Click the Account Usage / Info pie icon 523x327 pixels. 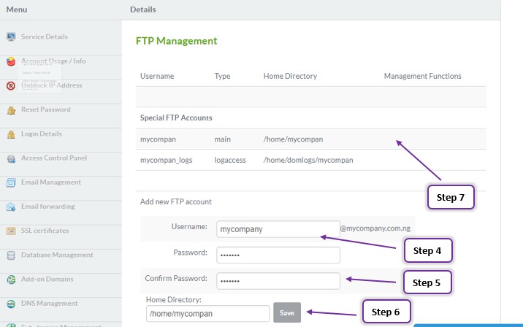tap(11, 61)
